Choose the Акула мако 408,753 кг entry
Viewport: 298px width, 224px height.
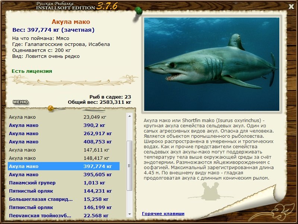coord(64,142)
